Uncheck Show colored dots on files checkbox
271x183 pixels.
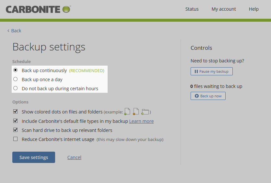15,112
